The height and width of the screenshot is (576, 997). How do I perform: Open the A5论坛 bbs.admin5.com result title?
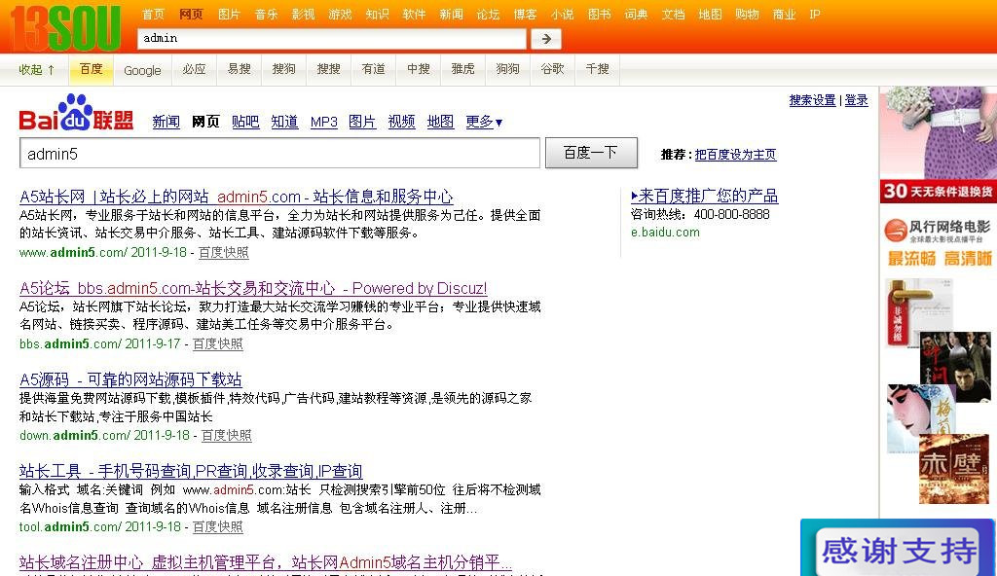(x=253, y=288)
